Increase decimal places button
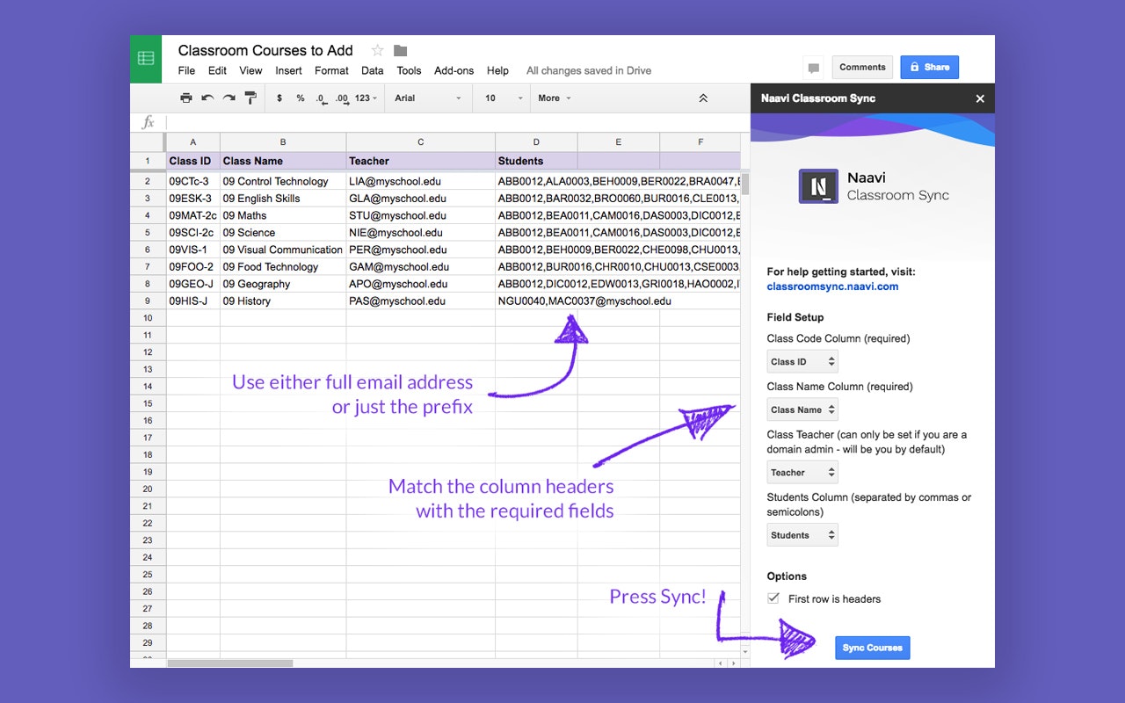This screenshot has width=1125, height=703. pos(342,98)
